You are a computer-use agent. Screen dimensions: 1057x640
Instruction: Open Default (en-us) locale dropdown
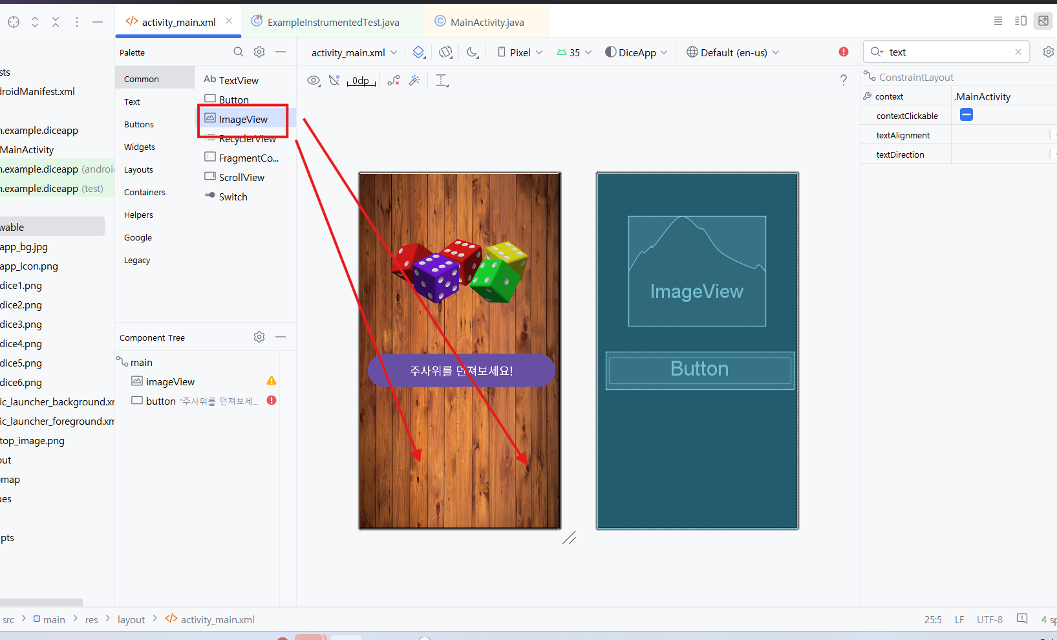(x=733, y=52)
